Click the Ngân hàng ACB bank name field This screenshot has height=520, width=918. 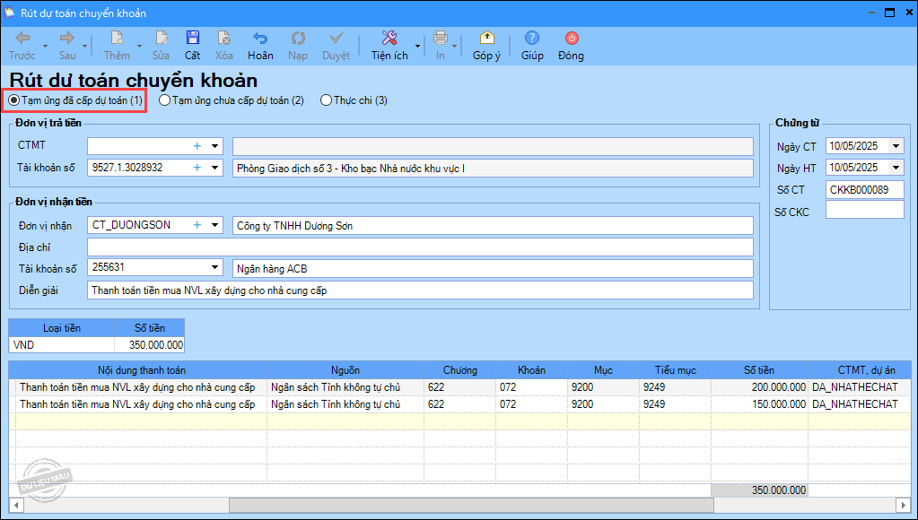[x=492, y=268]
